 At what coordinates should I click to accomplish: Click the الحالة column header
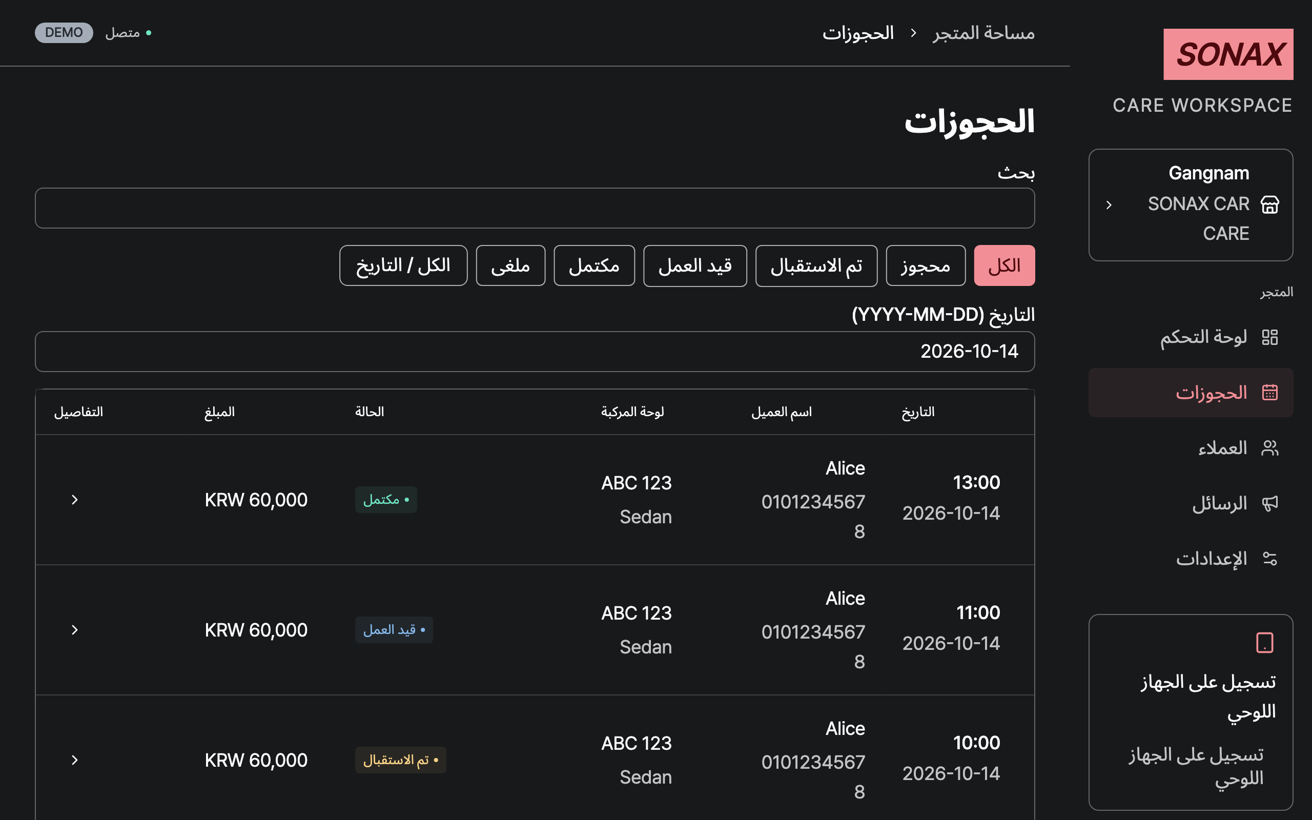click(370, 412)
